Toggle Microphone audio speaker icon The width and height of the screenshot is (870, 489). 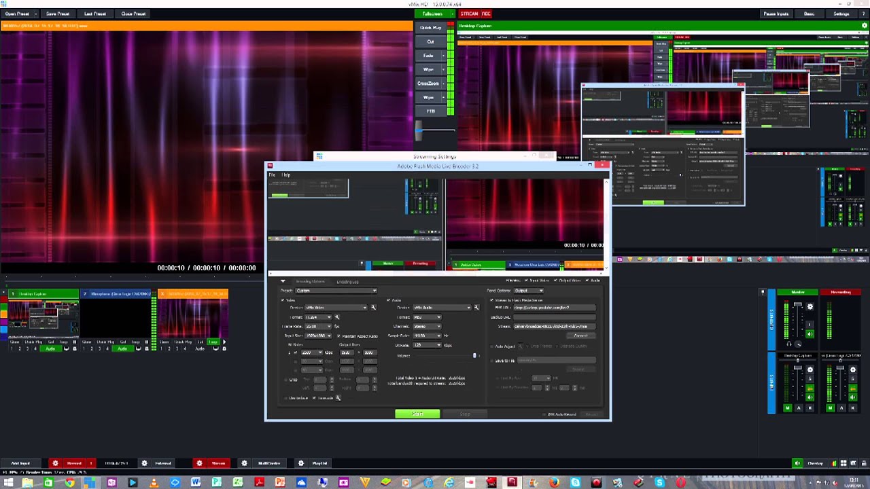pyautogui.click(x=853, y=397)
